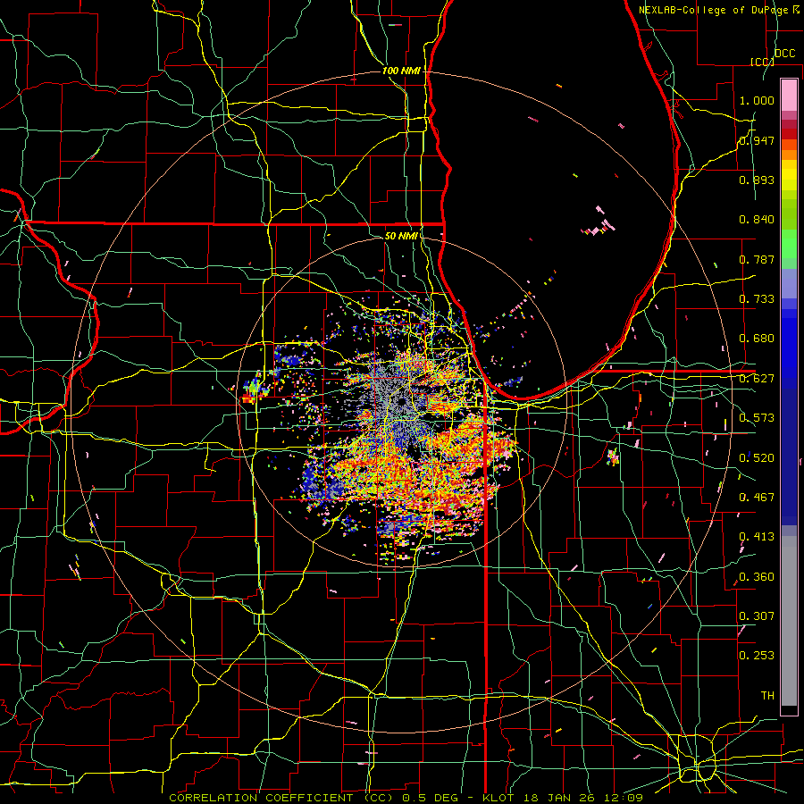The image size is (804, 804).
Task: Select the 0.573 scale value
Action: coord(757,418)
